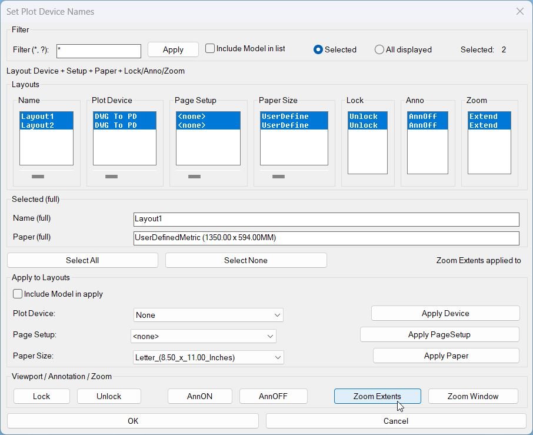Close the Set Plot Device Names dialog
The height and width of the screenshot is (435, 533).
point(519,11)
